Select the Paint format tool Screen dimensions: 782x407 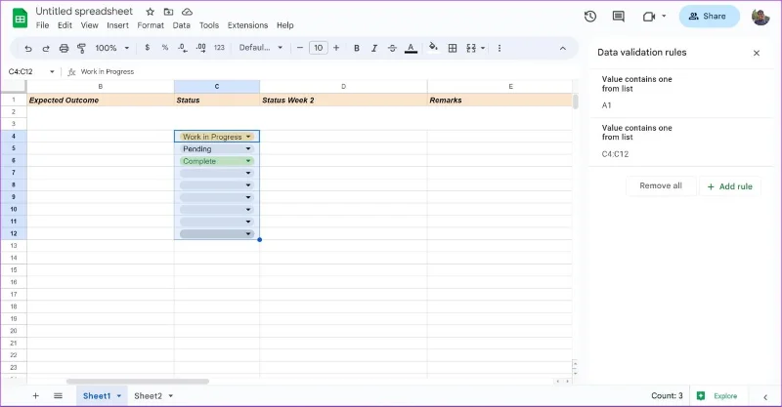point(81,48)
